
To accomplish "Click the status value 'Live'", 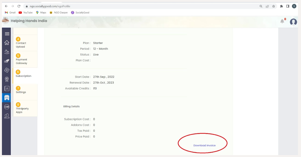I will pos(96,54).
